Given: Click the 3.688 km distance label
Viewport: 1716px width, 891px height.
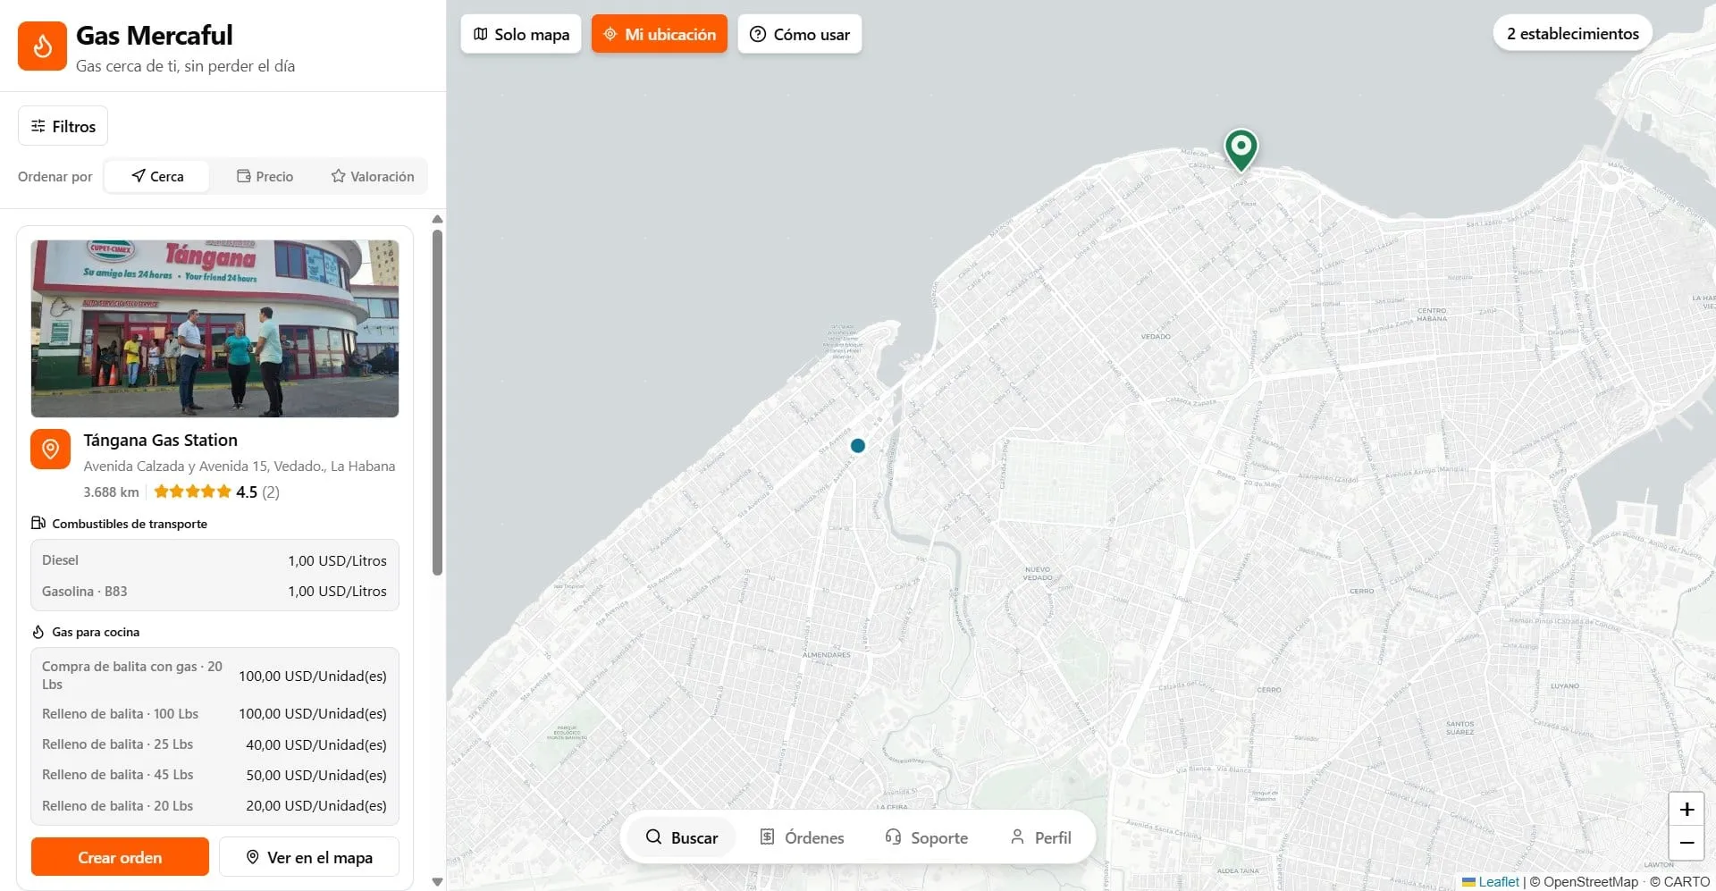Looking at the screenshot, I should (111, 492).
